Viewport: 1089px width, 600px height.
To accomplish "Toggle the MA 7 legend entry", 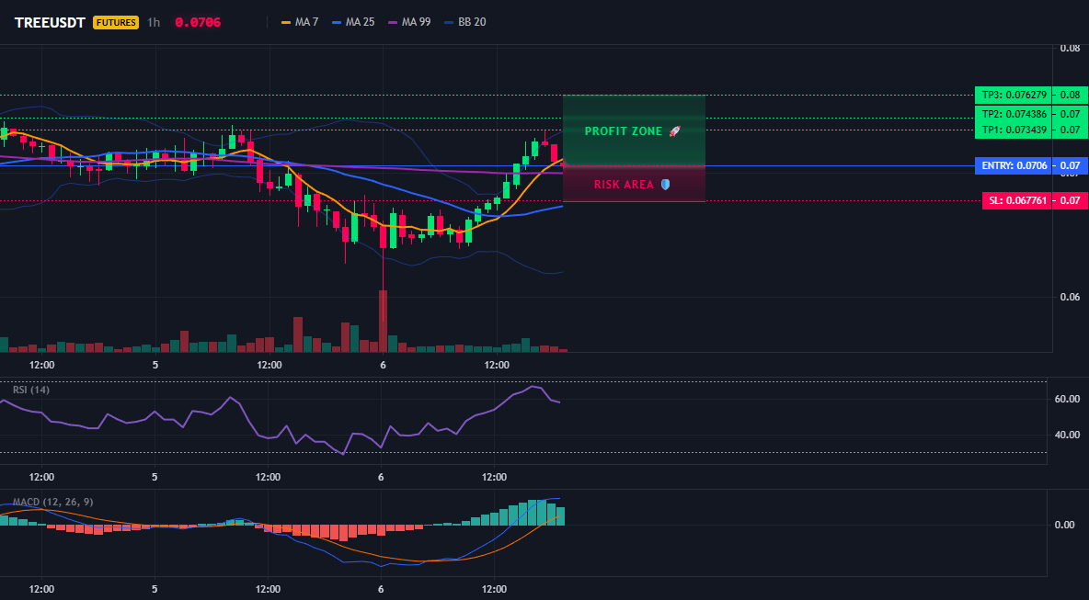I will pyautogui.click(x=299, y=22).
